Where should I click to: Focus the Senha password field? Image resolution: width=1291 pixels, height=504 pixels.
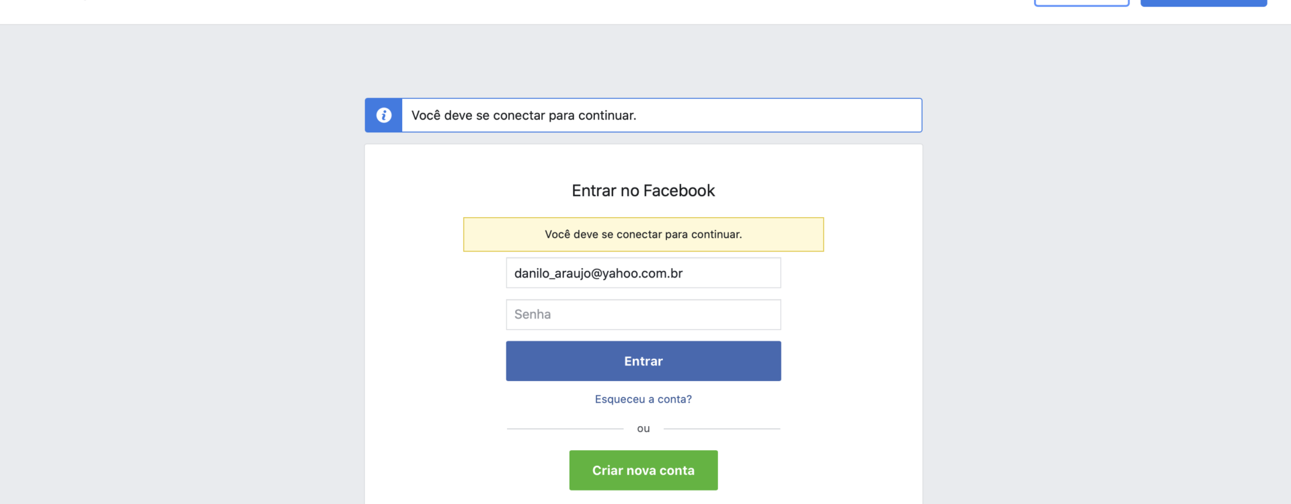point(643,314)
